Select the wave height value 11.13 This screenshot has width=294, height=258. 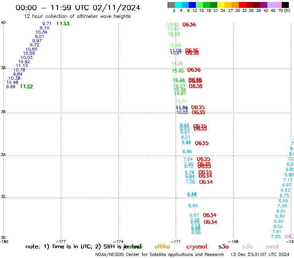(x=22, y=66)
